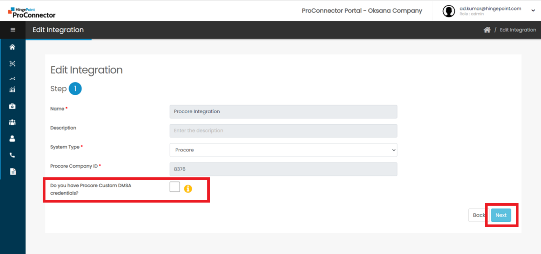Screen dimensions: 541x254
Task: Click the Next button
Action: pyautogui.click(x=501, y=215)
